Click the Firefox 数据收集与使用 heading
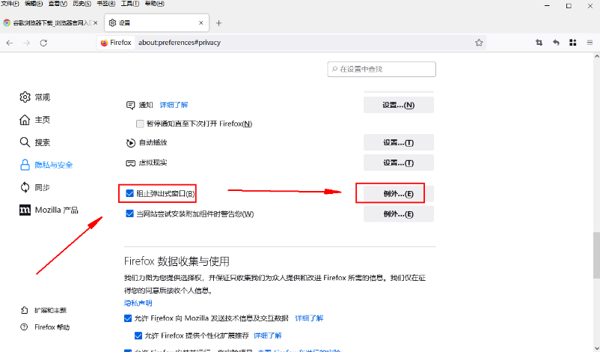This screenshot has width=600, height=352. (177, 261)
